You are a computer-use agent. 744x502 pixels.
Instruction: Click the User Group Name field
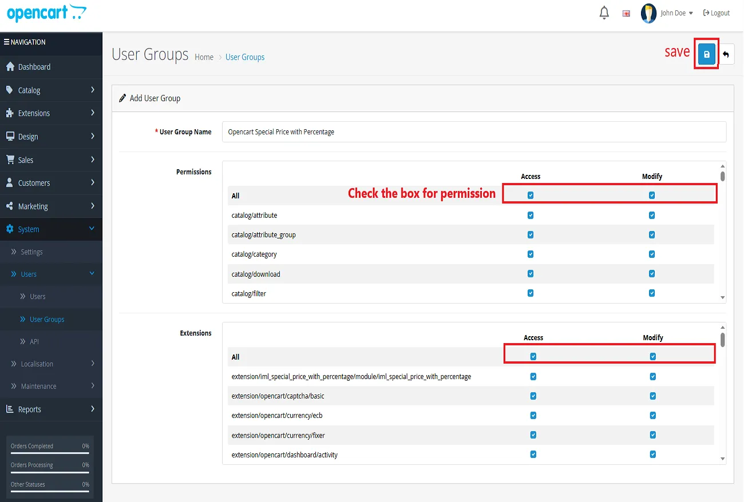tap(474, 132)
